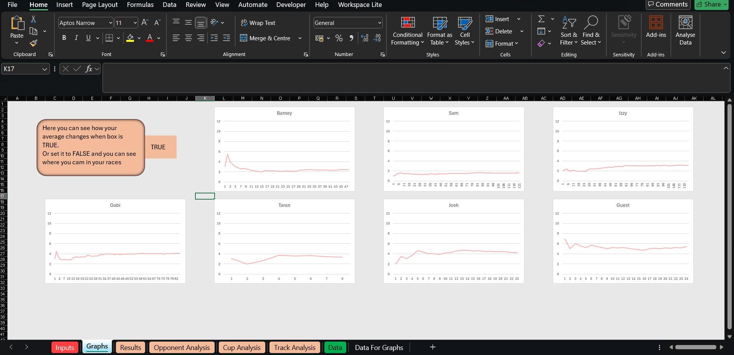Toggle italic formatting
This screenshot has height=355, width=734.
[x=76, y=38]
